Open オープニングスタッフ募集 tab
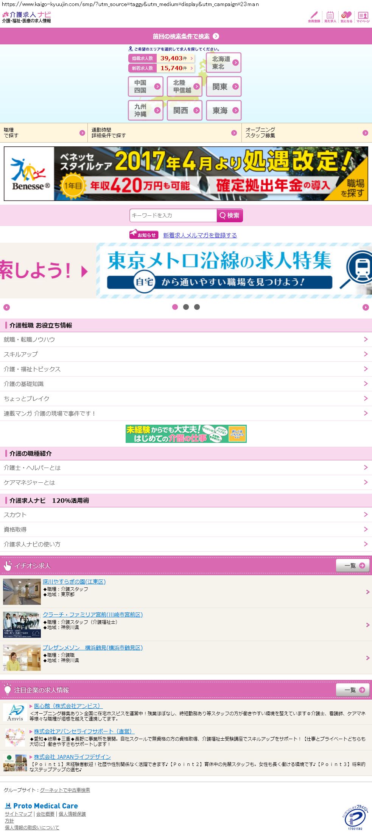The image size is (372, 835). coord(307,133)
